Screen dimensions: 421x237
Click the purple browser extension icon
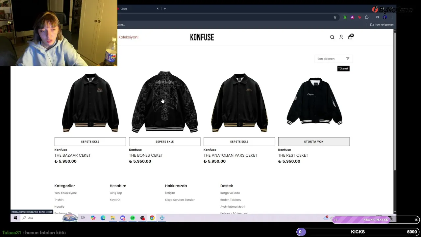tap(352, 17)
